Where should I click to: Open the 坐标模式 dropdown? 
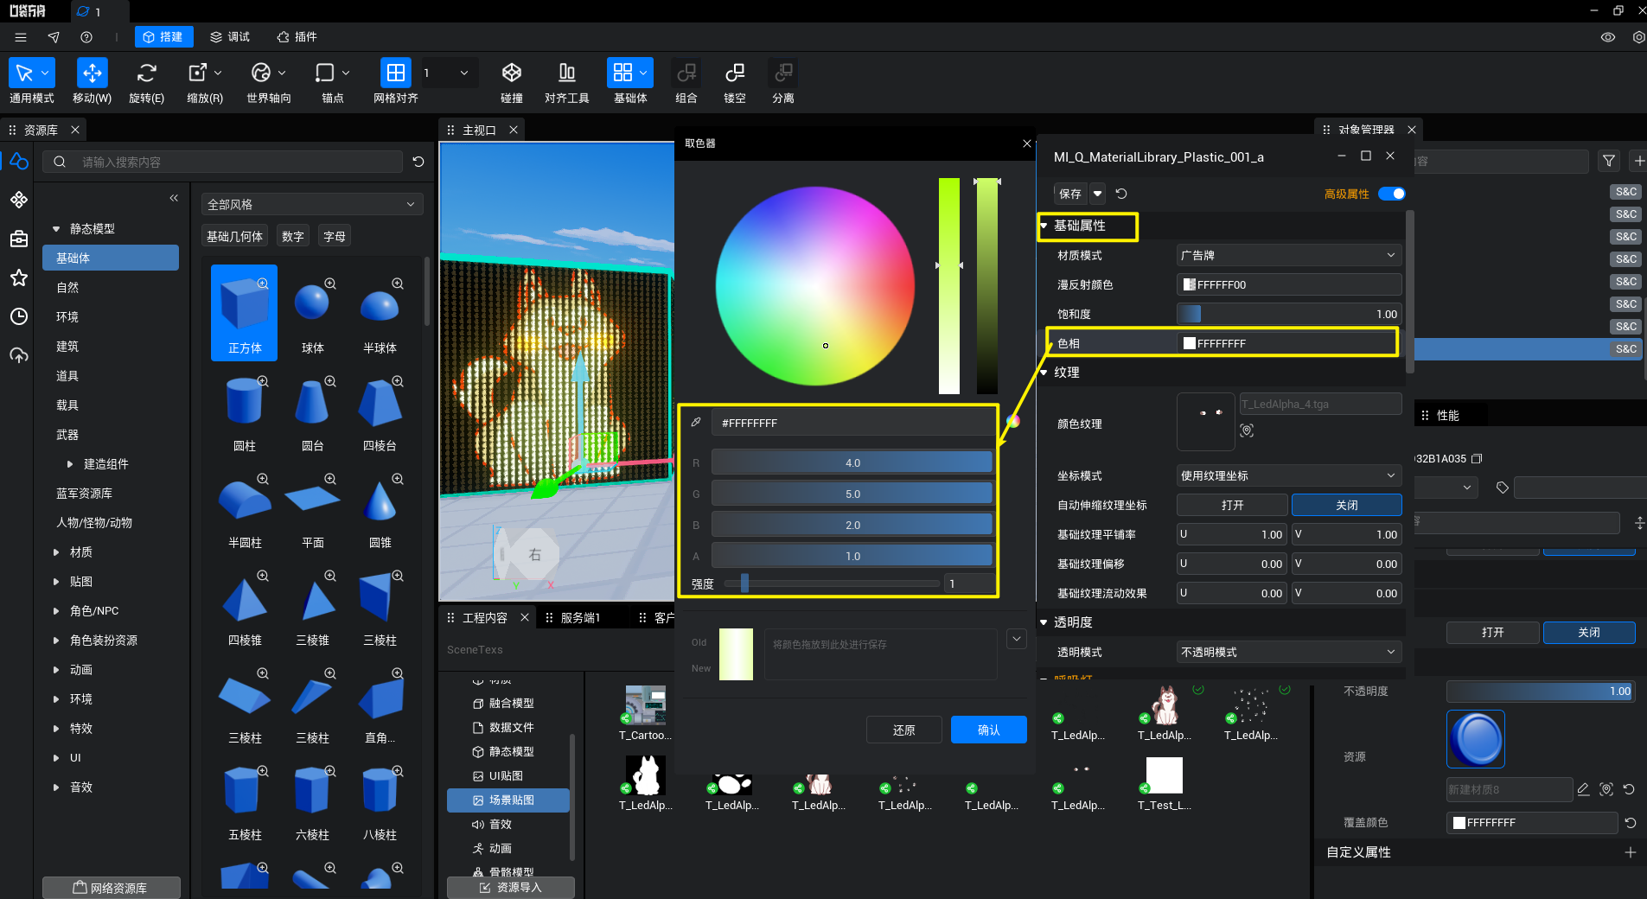click(x=1288, y=475)
